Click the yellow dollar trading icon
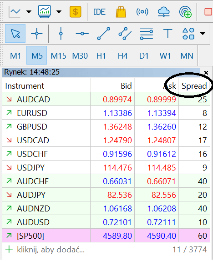Image resolution: width=213 pixels, height=261 pixels. click(x=76, y=12)
